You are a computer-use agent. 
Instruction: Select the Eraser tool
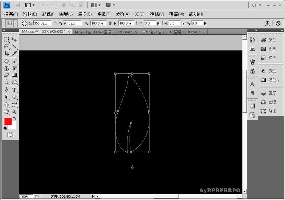tap(7, 75)
